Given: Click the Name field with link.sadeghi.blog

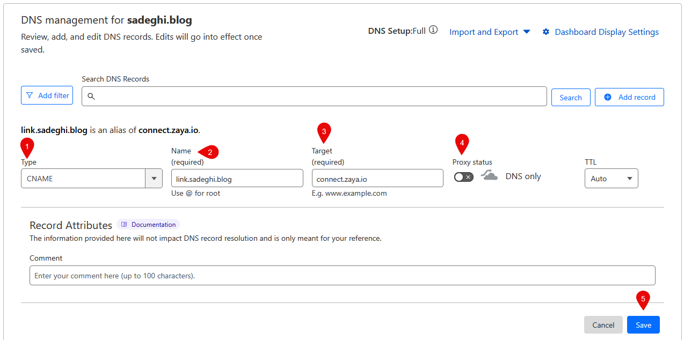Looking at the screenshot, I should coord(237,179).
